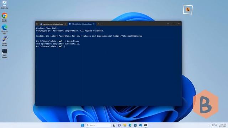The width and height of the screenshot is (228, 128).
Task: Maximize the Windows Terminal window
Action: coord(173,23)
